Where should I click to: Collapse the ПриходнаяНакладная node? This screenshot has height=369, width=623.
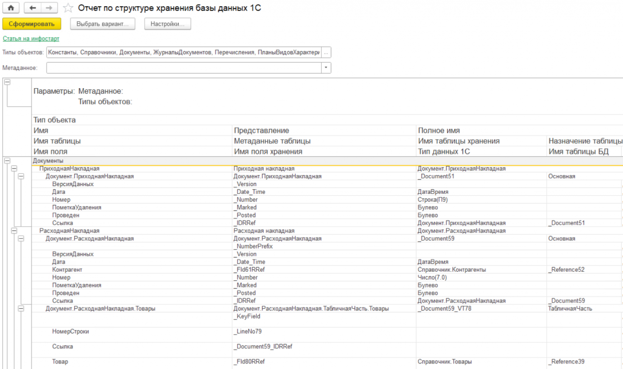(x=14, y=168)
